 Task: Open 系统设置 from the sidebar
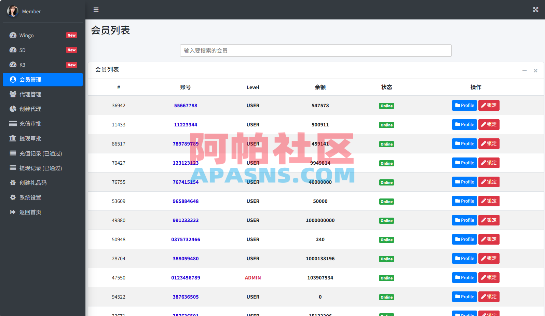point(43,197)
